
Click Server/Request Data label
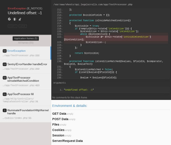point(68,141)
